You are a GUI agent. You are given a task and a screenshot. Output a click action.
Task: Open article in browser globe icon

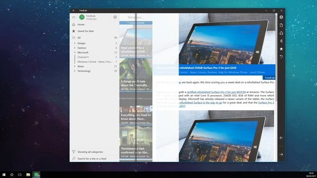pyautogui.click(x=281, y=17)
